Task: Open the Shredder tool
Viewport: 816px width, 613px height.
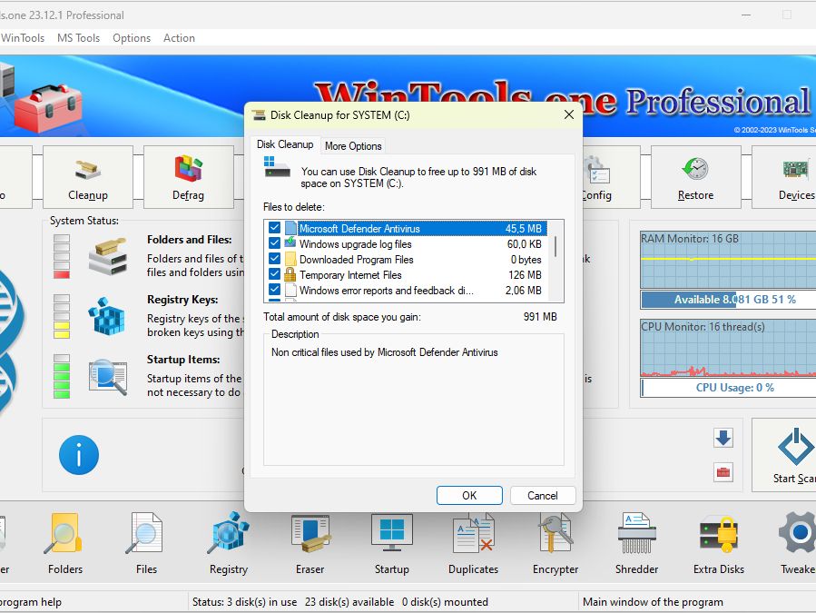Action: coord(637,543)
